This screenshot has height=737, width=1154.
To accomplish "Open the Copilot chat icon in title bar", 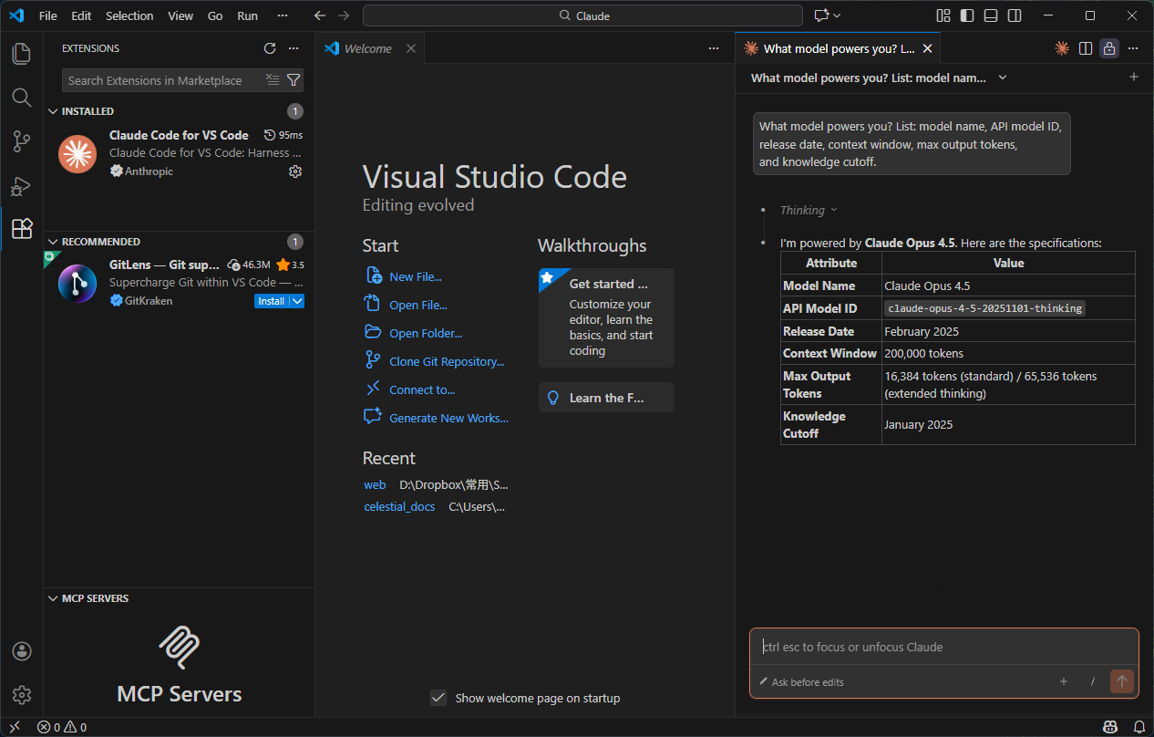I will click(821, 16).
